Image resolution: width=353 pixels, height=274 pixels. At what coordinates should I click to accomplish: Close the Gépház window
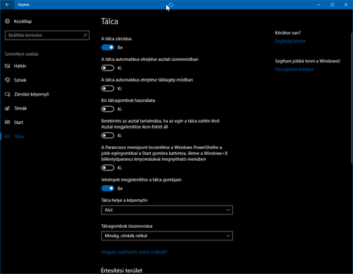346,4
